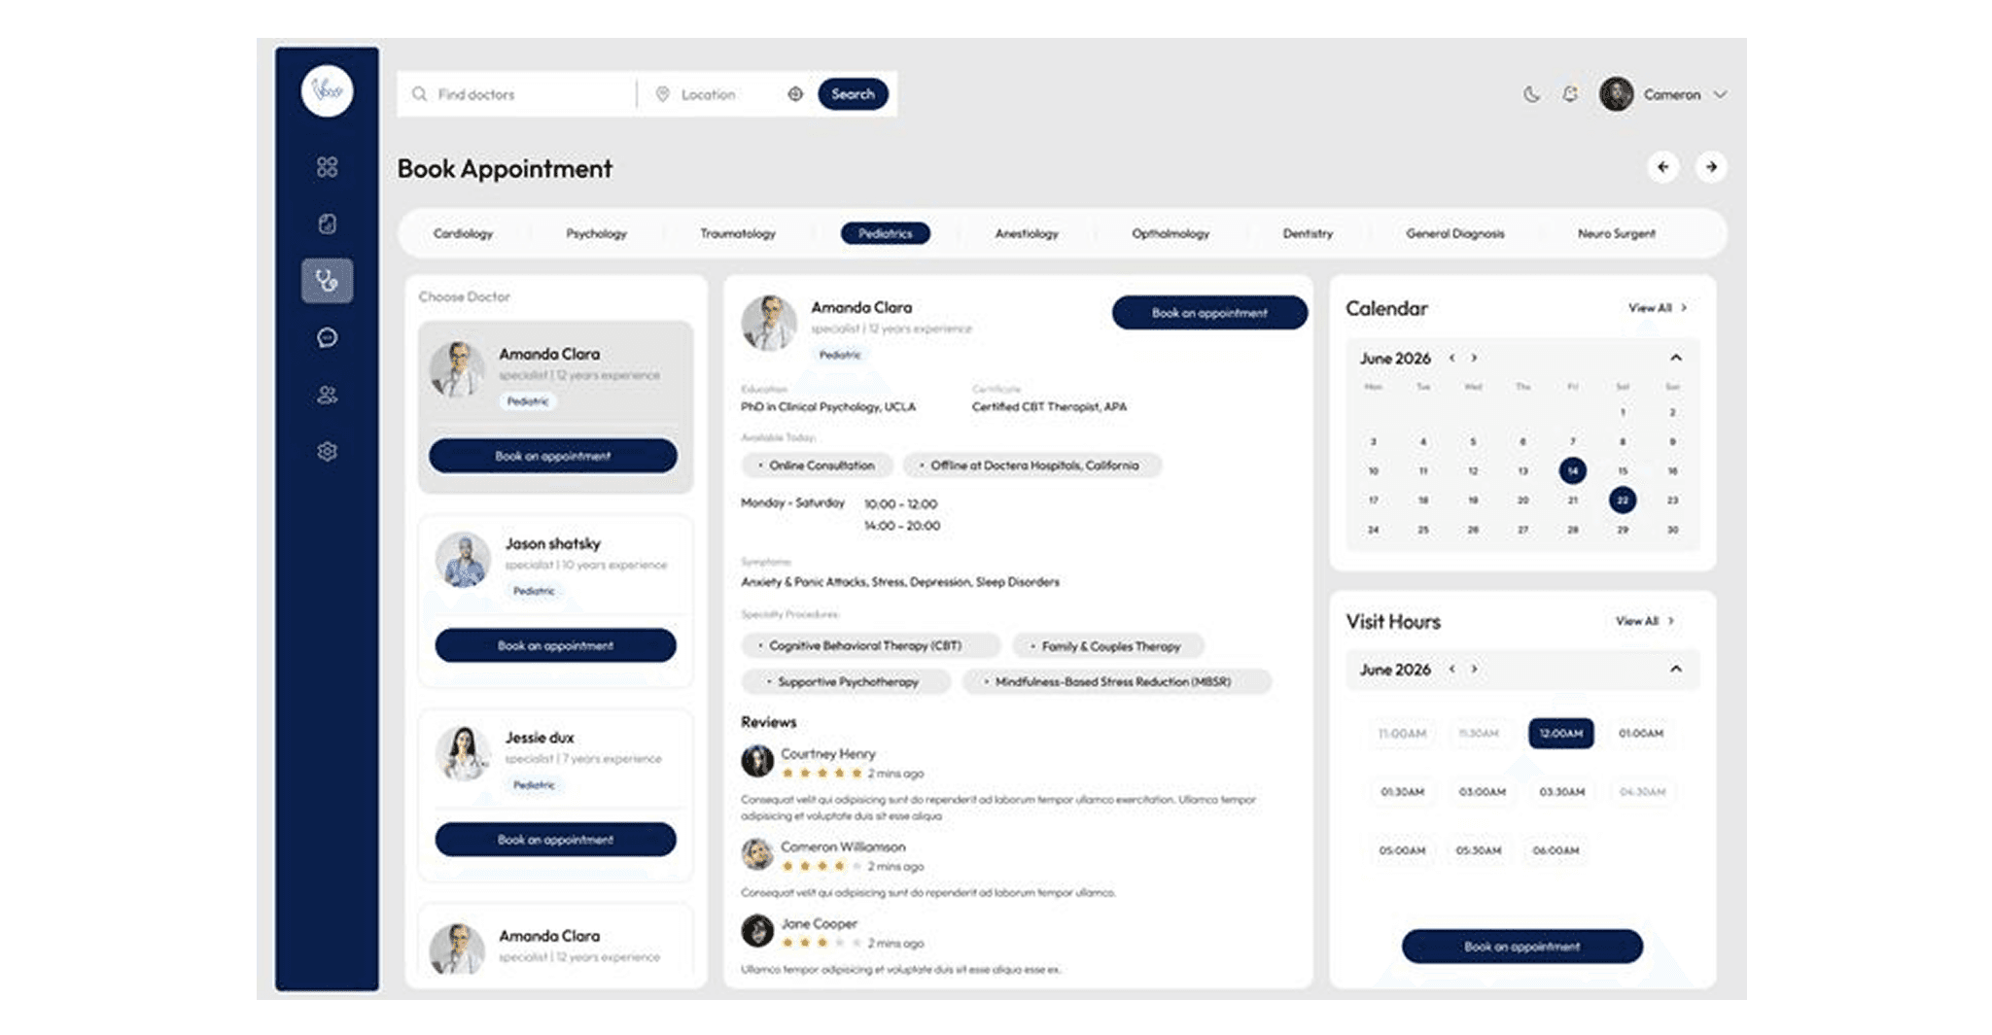The height and width of the screenshot is (1035, 1992).
Task: Open the dashboard grid icon in sidebar
Action: [x=327, y=167]
